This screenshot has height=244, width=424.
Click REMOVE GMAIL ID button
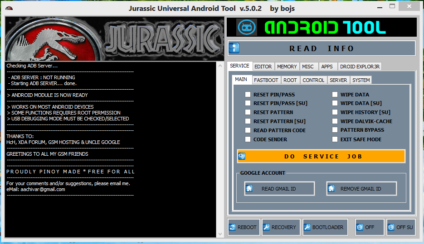point(361,188)
